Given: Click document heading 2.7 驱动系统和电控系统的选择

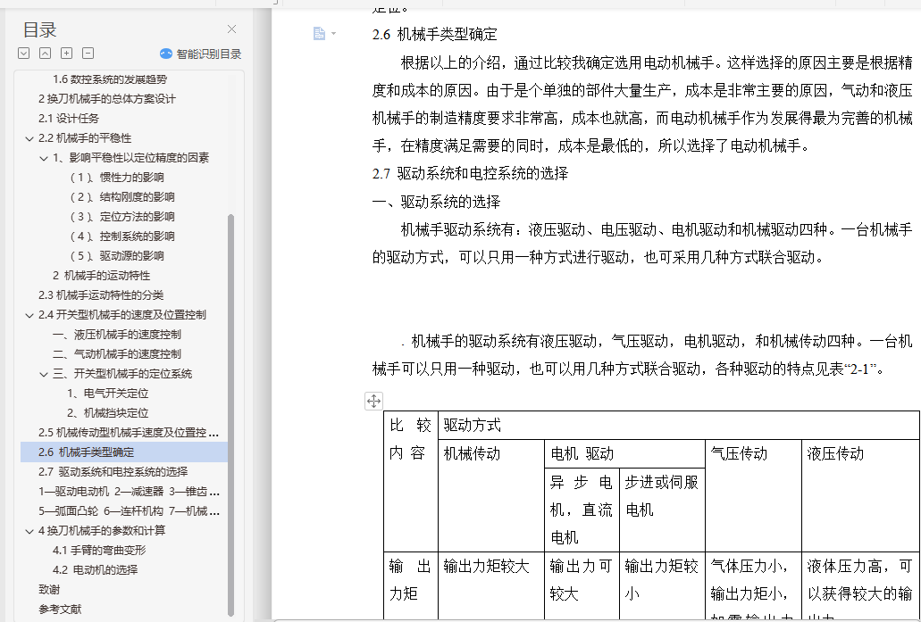Looking at the screenshot, I should 470,174.
